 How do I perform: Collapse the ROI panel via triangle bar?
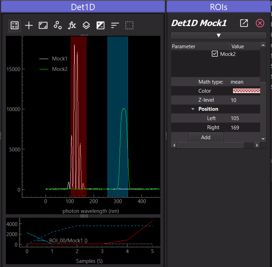tap(218, 35)
